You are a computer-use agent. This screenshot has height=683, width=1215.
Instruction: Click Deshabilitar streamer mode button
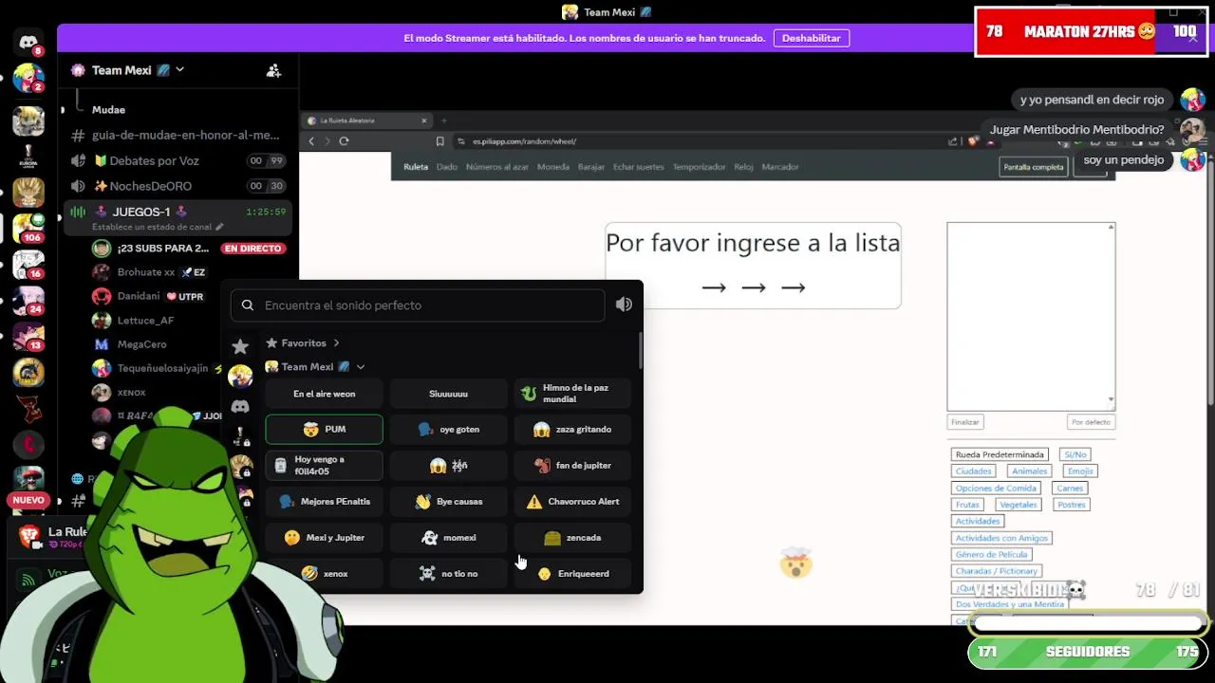(x=812, y=38)
